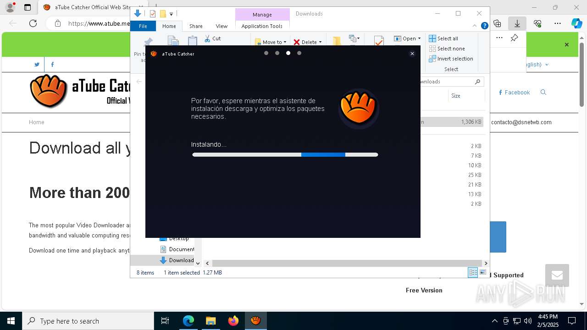Click the 25 KB file size entry
The height and width of the screenshot is (330, 587).
(475, 175)
